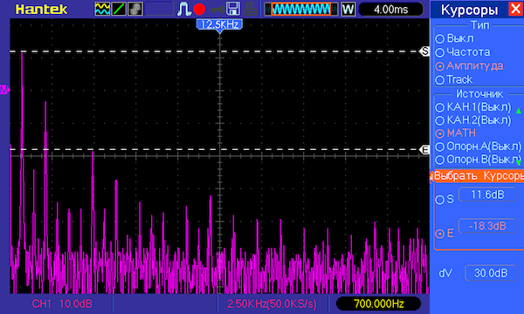This screenshot has height=314, width=524.
Task: Click the waveform memory position bar
Action: [x=301, y=9]
